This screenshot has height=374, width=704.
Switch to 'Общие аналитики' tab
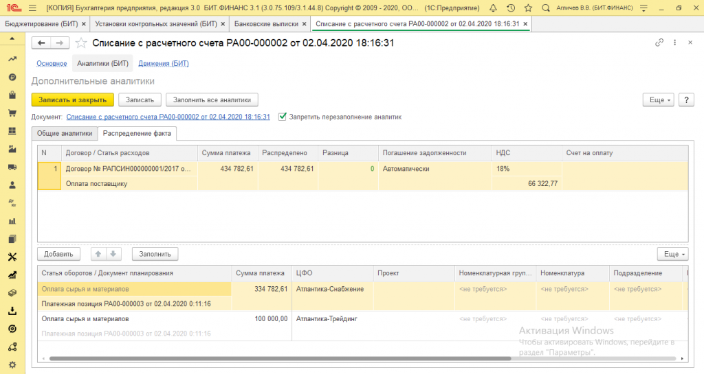[64, 133]
